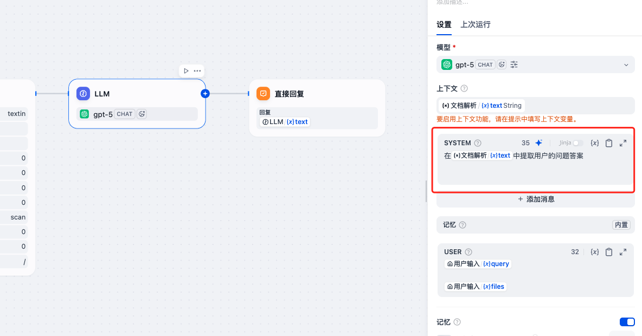642x336 pixels.
Task: Copy the SYSTEM prompt using clipboard icon
Action: (x=608, y=143)
